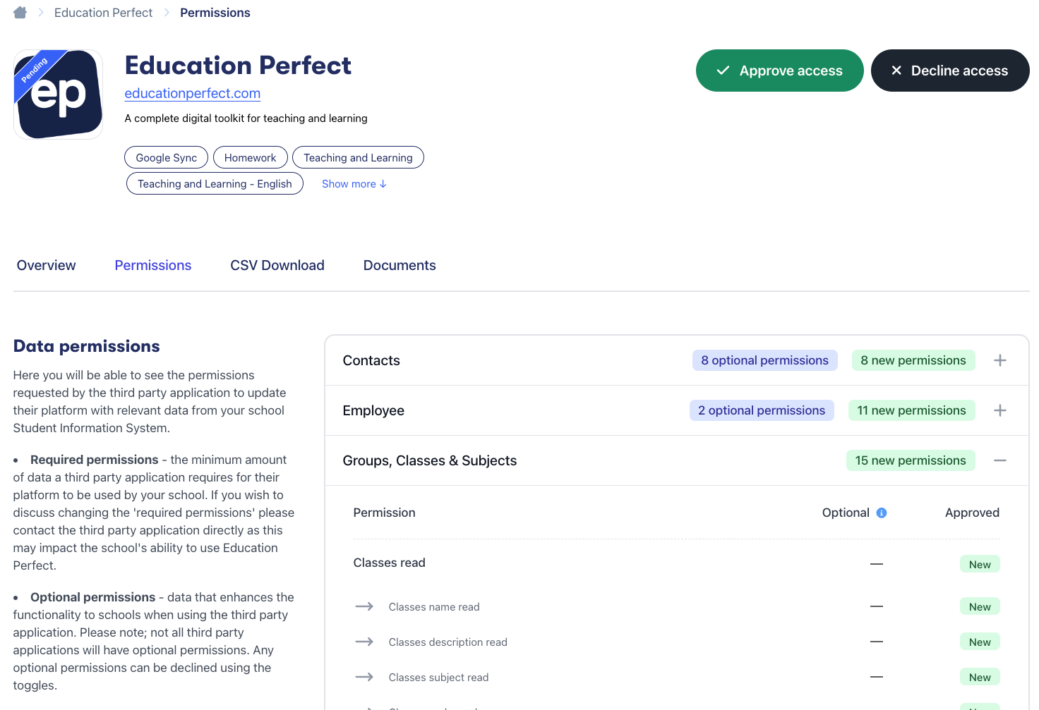Click the 8 new permissions badge
The width and height of the screenshot is (1039, 710).
(913, 360)
